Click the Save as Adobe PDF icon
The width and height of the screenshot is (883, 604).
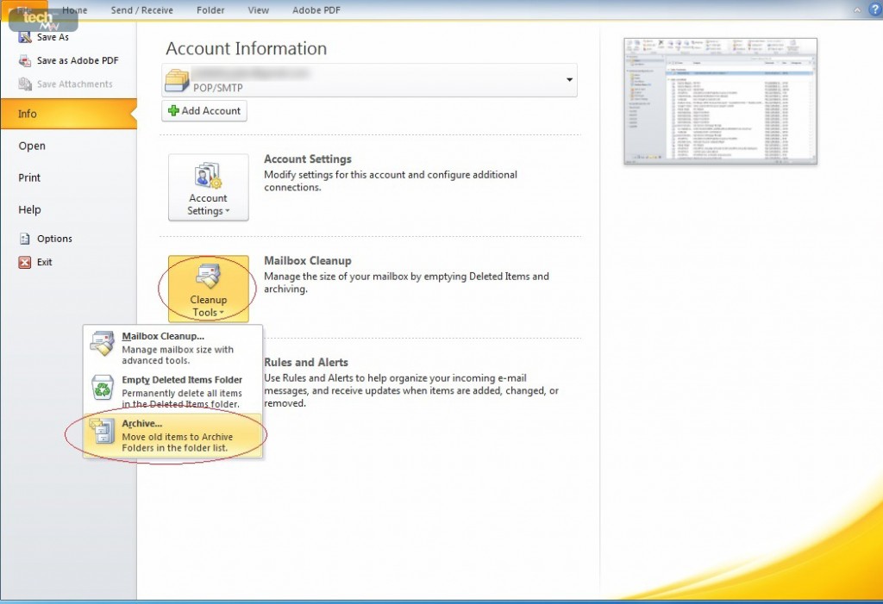coord(25,61)
